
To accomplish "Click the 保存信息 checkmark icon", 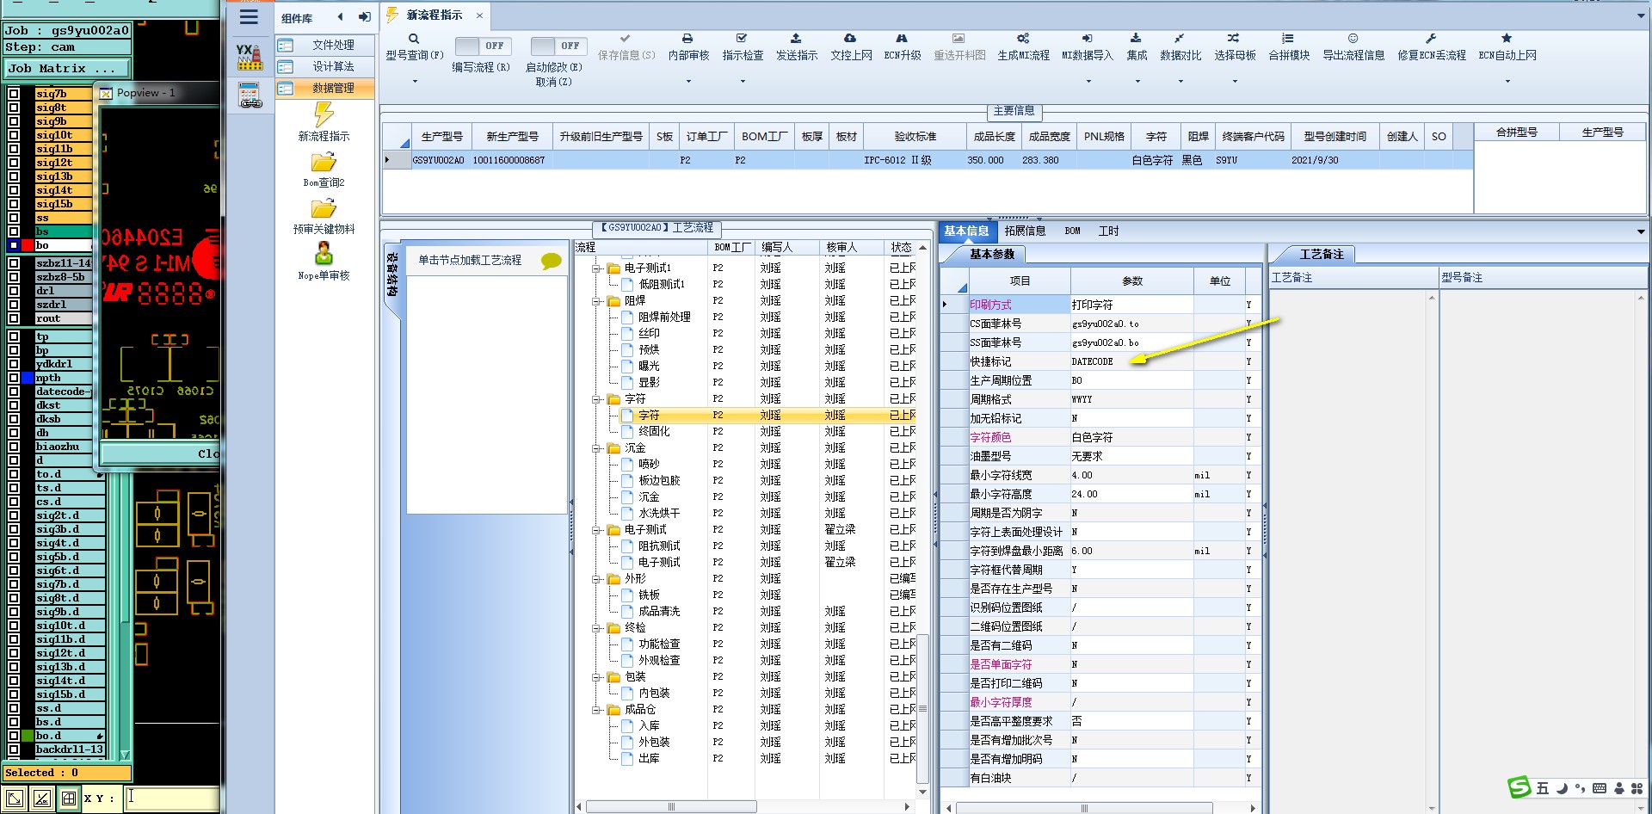I will 626,39.
